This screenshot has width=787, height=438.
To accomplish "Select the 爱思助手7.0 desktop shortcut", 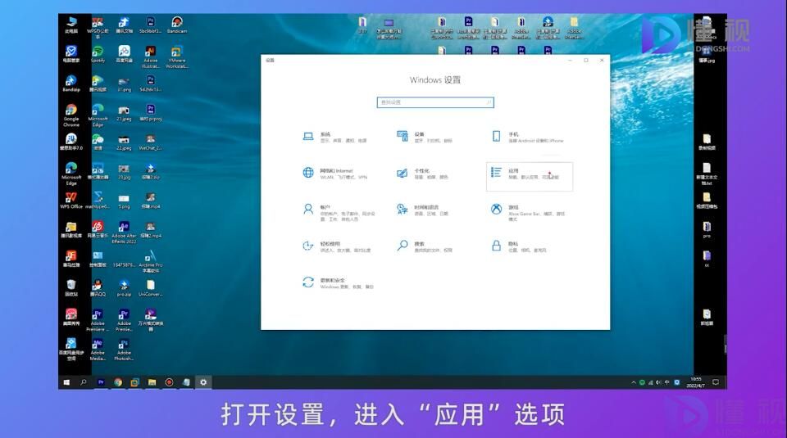I will pyautogui.click(x=71, y=142).
